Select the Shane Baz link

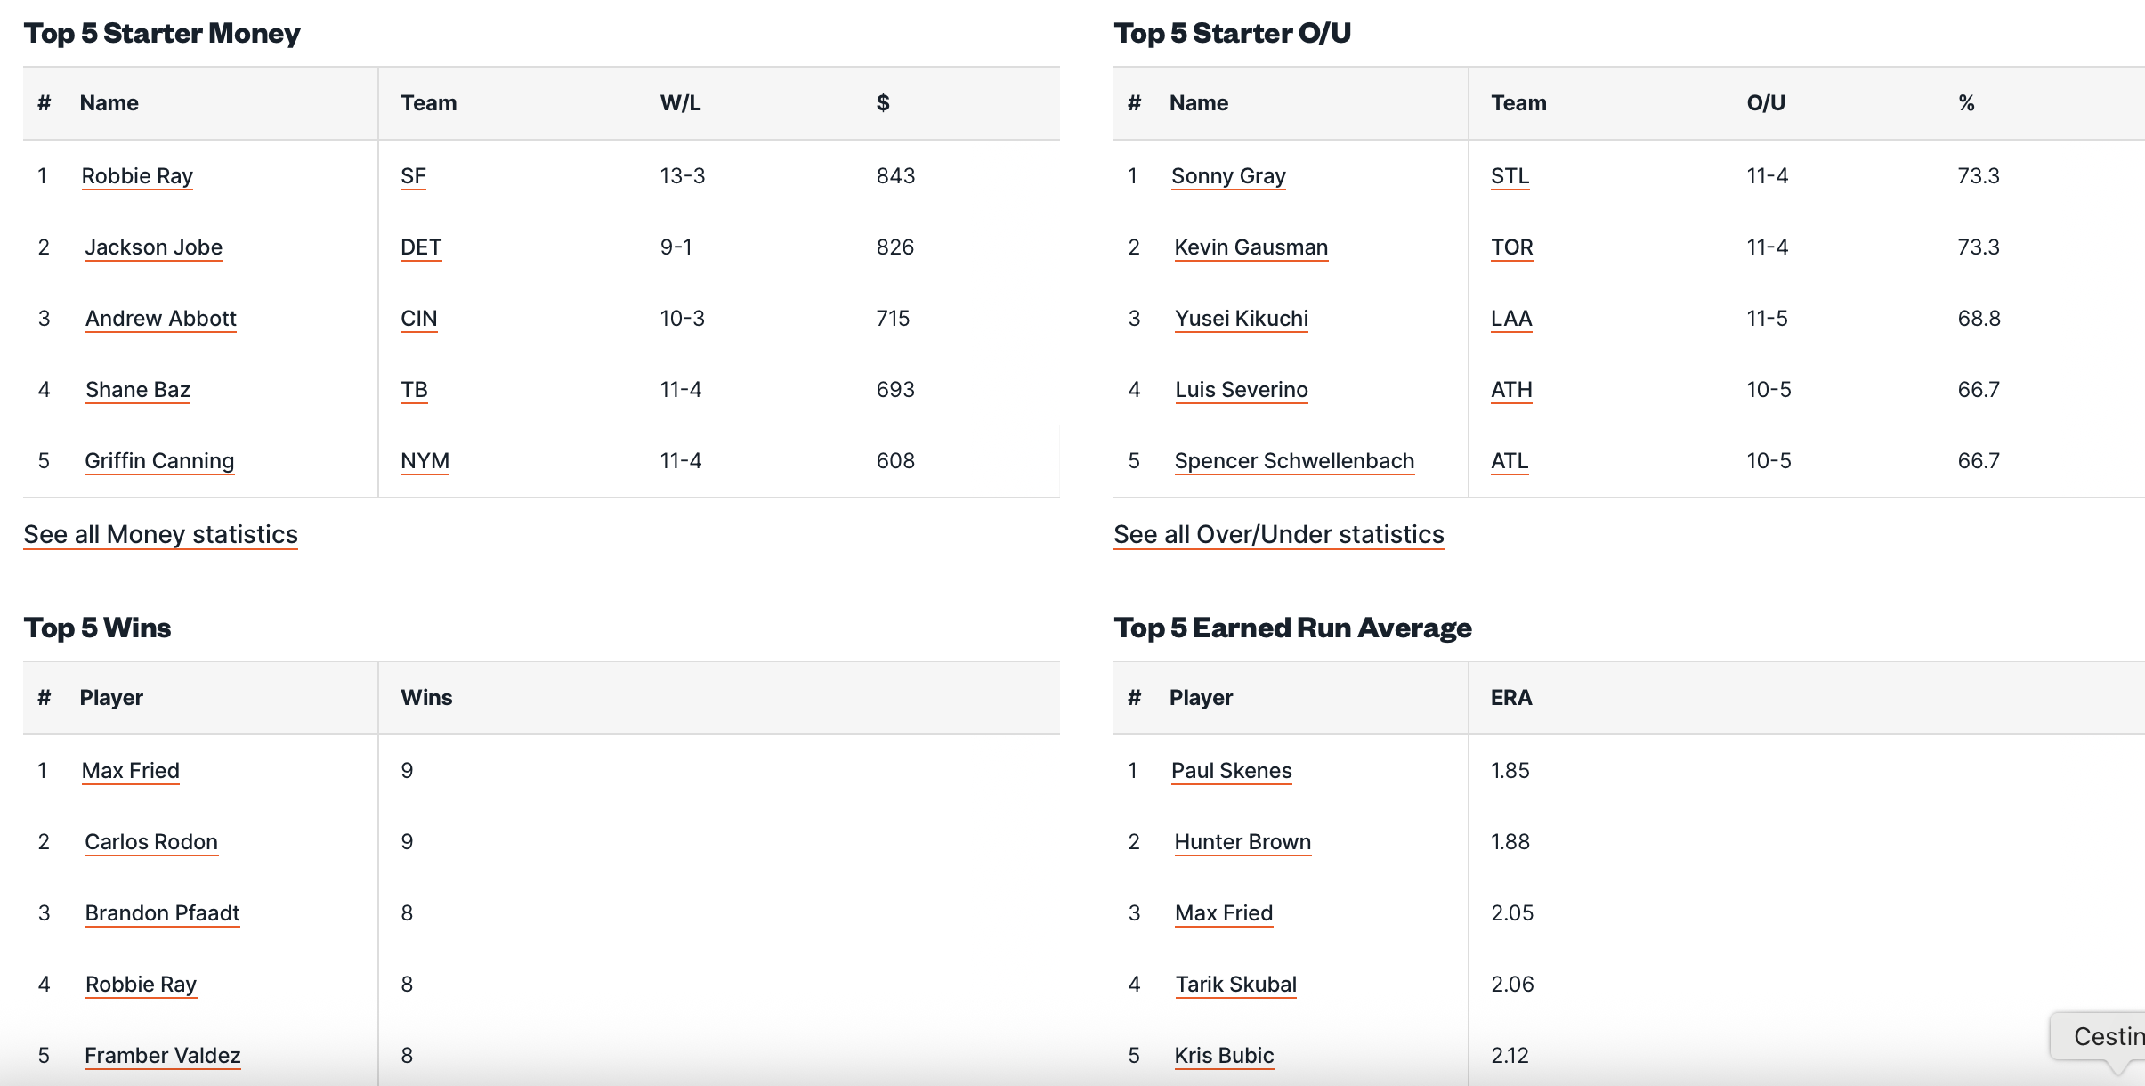pyautogui.click(x=138, y=390)
